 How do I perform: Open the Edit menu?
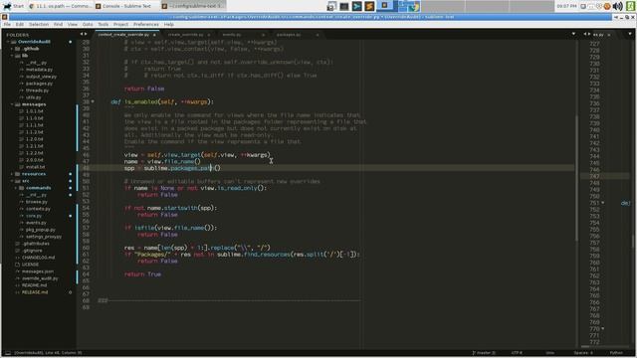[x=19, y=24]
